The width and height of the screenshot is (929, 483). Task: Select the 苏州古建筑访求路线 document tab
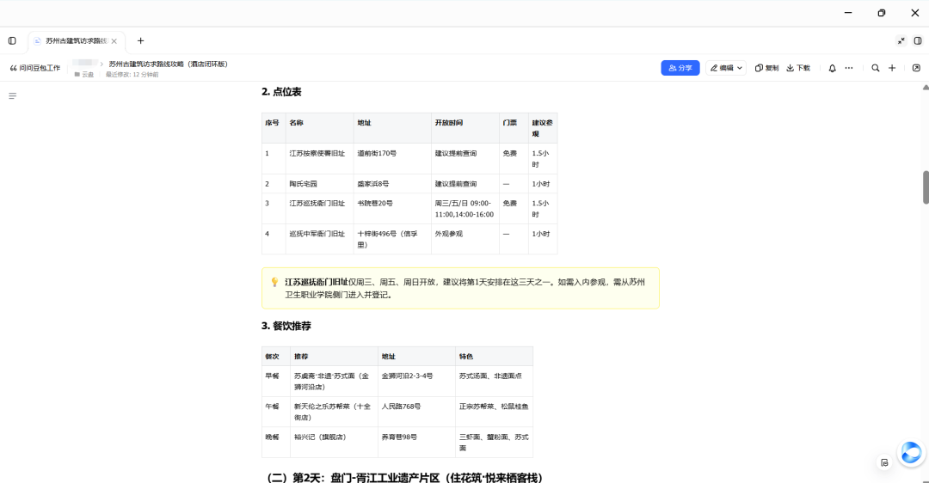(77, 41)
